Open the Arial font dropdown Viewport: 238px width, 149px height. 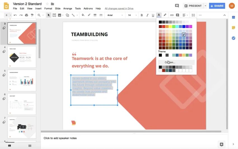[115, 15]
